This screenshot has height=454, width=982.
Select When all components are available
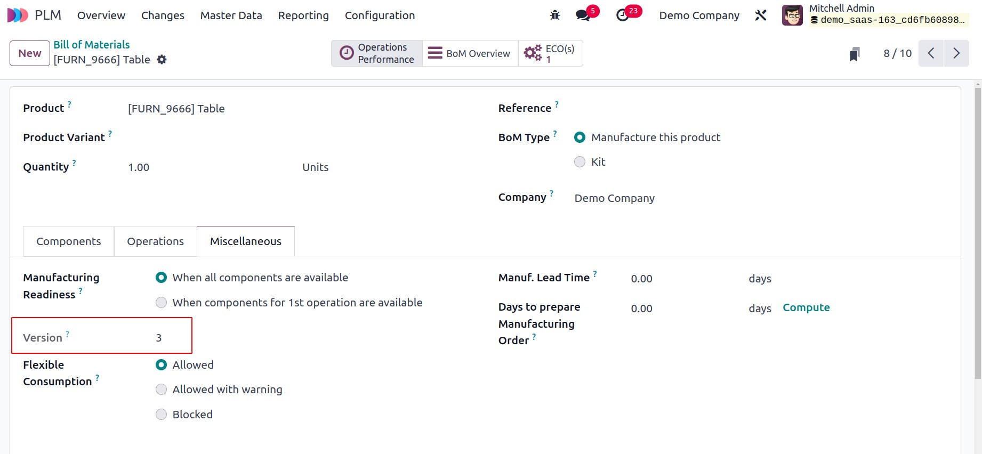pyautogui.click(x=161, y=278)
